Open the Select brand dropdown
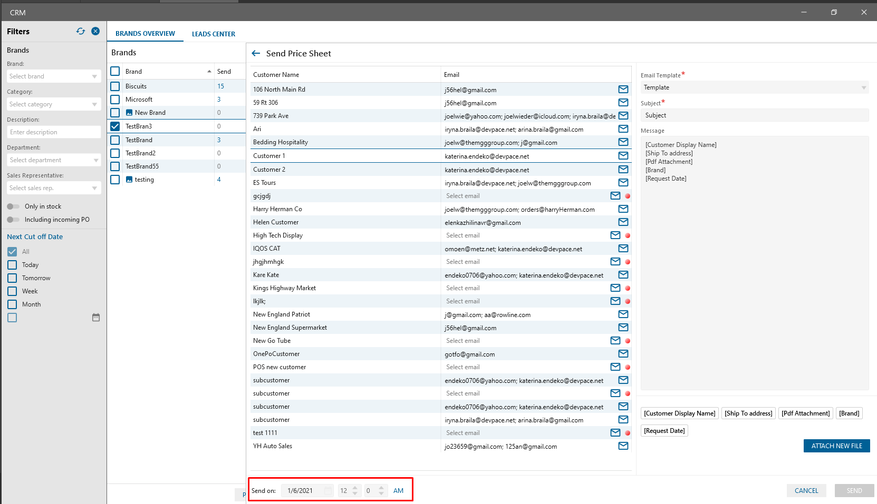 [53, 76]
